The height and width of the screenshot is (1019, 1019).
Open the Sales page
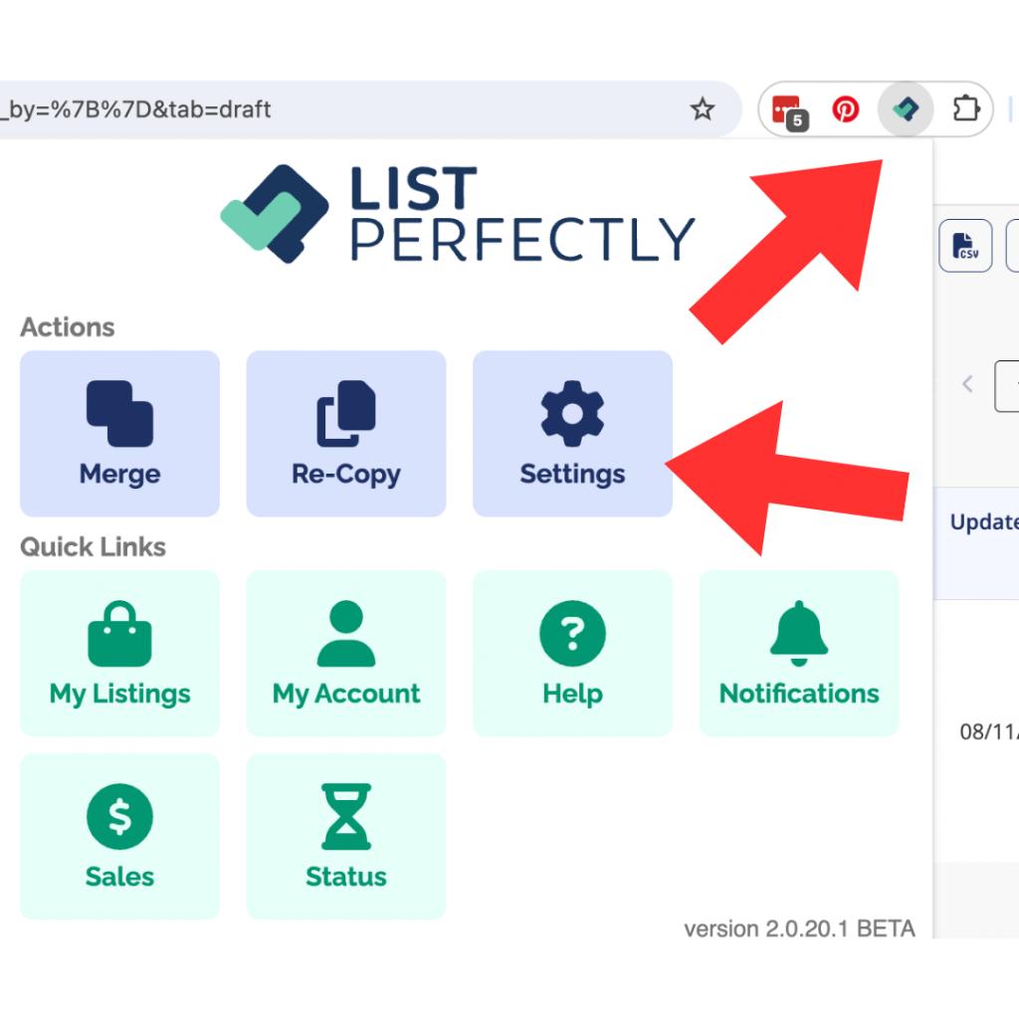(x=118, y=837)
